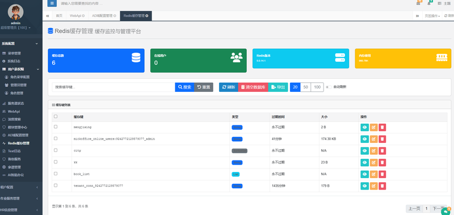Open 家谱管理 in the sidebar
Screen dimensions: 454x215
(14, 167)
